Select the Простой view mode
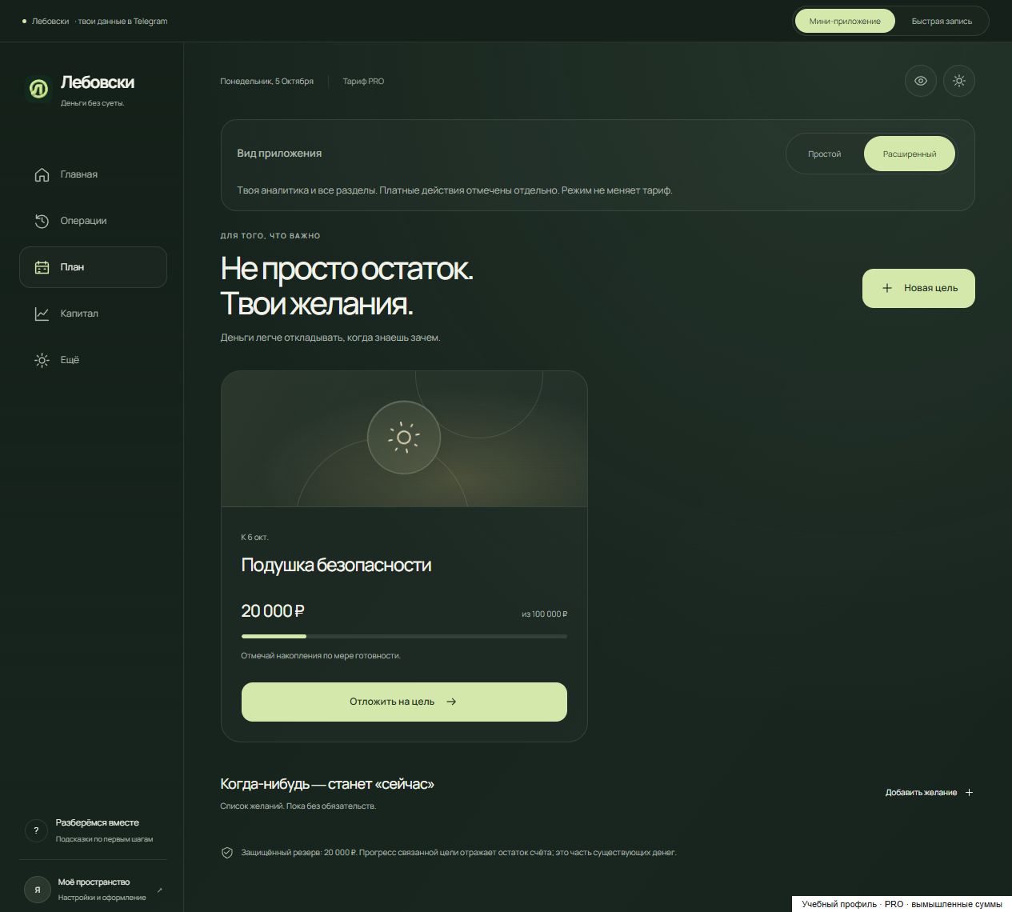This screenshot has width=1012, height=912. coord(824,154)
